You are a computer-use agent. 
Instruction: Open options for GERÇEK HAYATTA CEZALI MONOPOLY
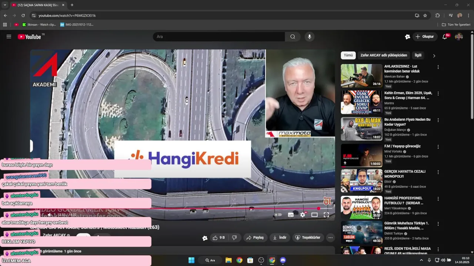coord(438,172)
